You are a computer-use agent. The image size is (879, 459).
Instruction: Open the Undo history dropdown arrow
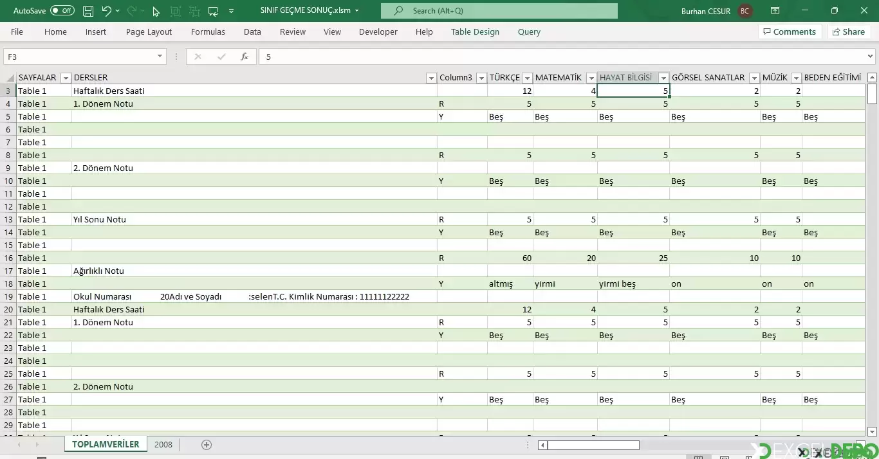tap(117, 11)
